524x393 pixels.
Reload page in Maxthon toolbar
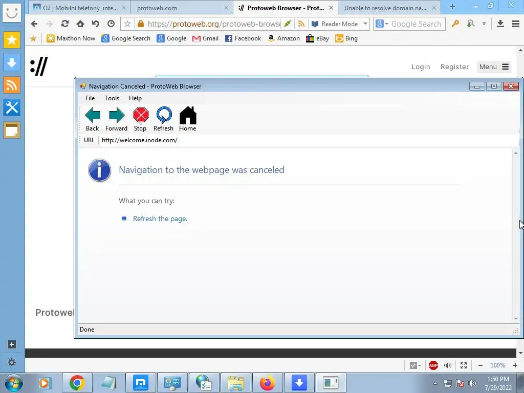pyautogui.click(x=65, y=24)
